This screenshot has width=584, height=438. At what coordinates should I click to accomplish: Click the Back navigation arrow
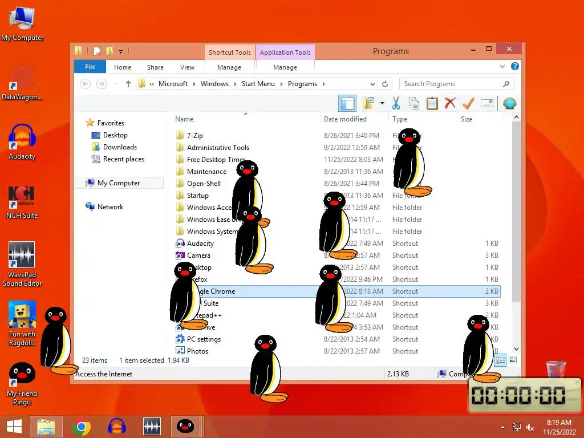(86, 84)
